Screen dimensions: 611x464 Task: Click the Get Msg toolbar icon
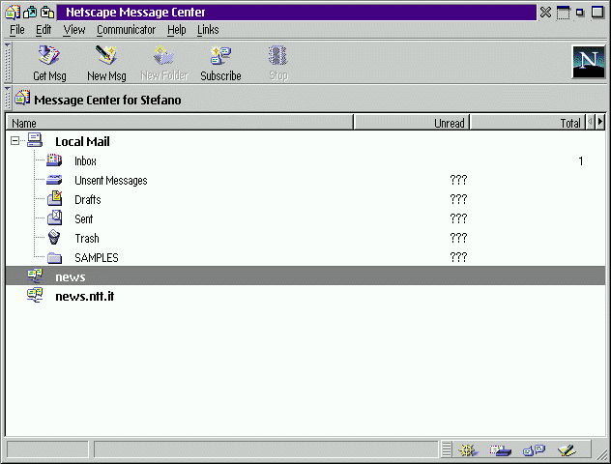(x=49, y=55)
